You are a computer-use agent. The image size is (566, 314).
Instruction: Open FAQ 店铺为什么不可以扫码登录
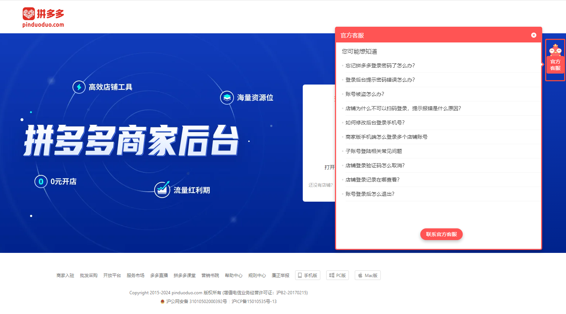tap(403, 108)
